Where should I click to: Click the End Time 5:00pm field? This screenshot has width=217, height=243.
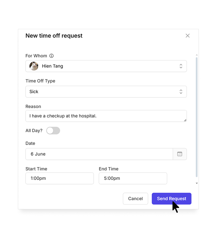[x=133, y=178]
